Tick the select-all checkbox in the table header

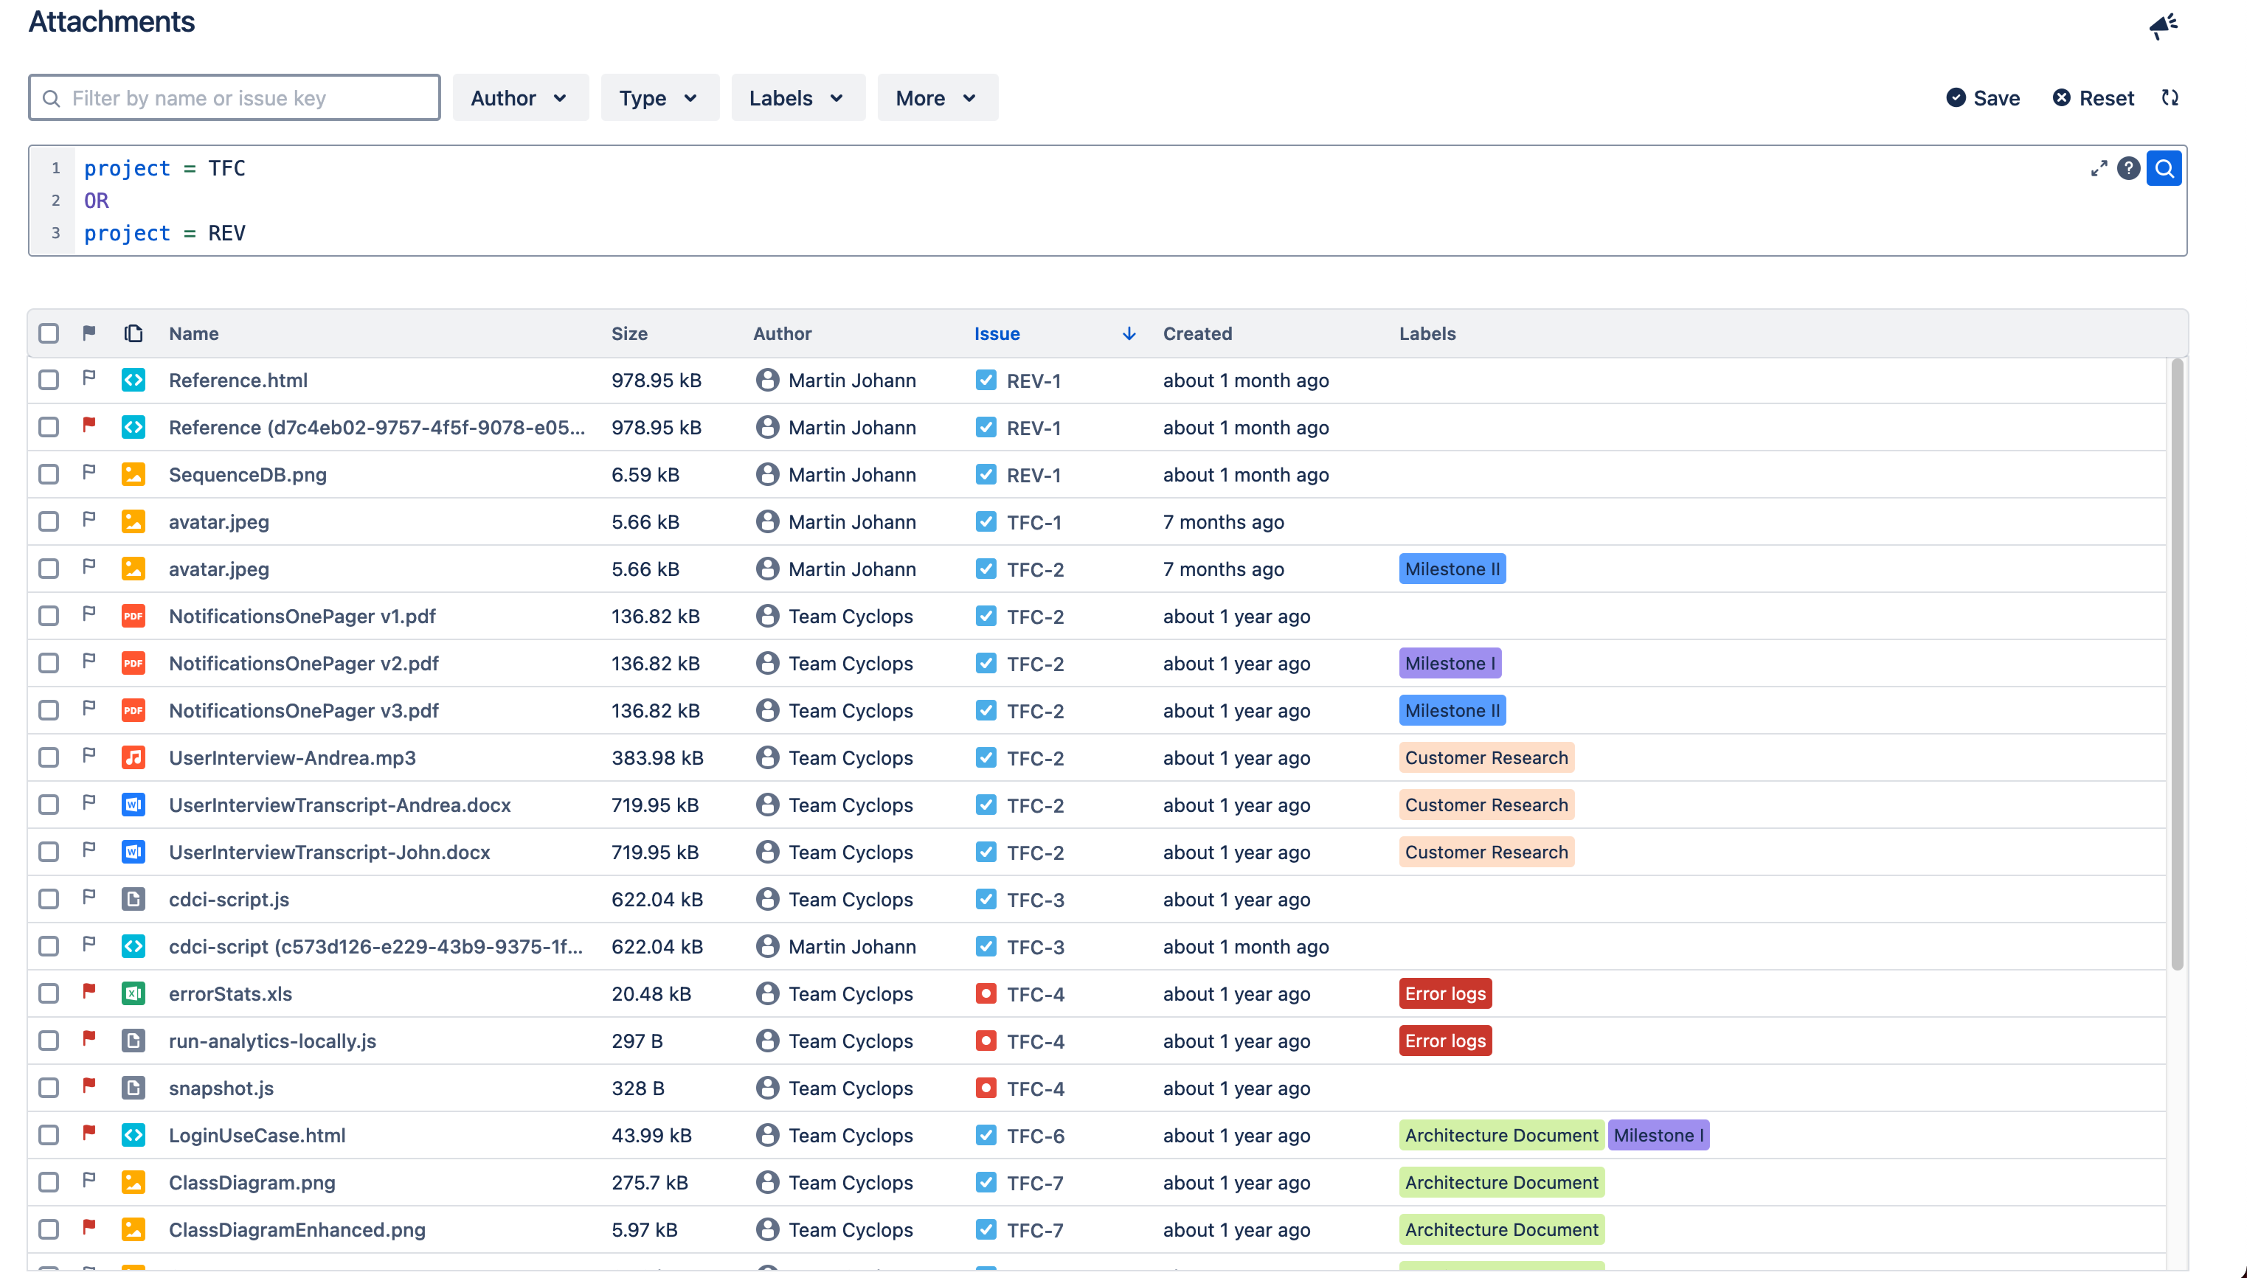coord(49,333)
